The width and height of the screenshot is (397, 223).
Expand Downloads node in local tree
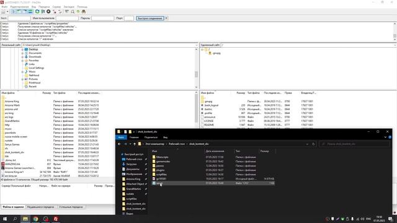(22, 57)
